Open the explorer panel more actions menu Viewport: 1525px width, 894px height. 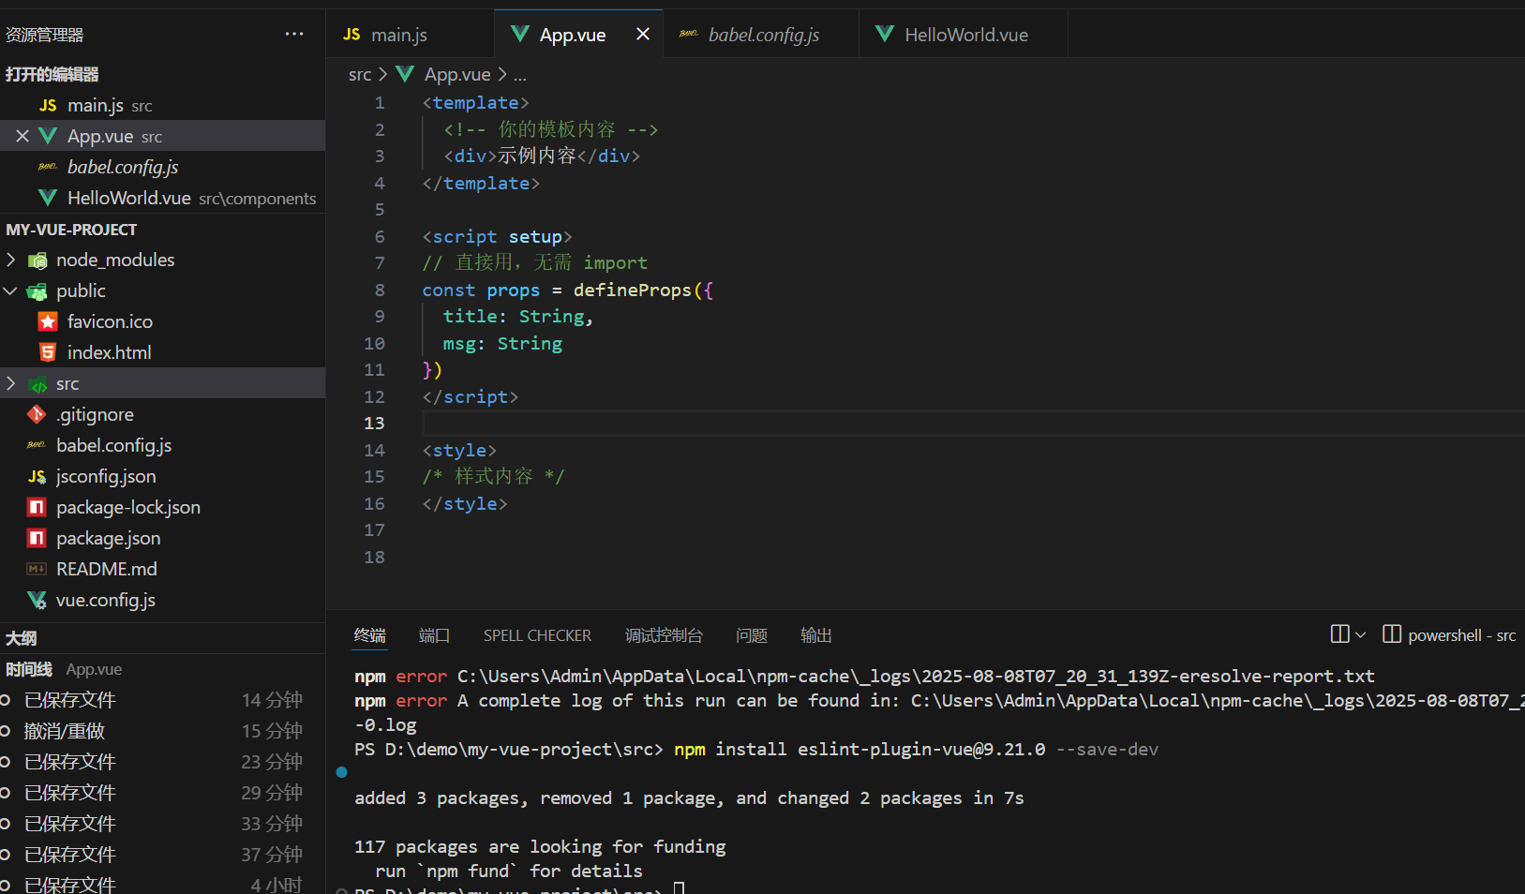[294, 35]
